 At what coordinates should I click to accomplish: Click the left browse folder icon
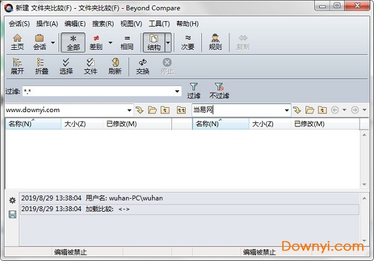pos(153,110)
